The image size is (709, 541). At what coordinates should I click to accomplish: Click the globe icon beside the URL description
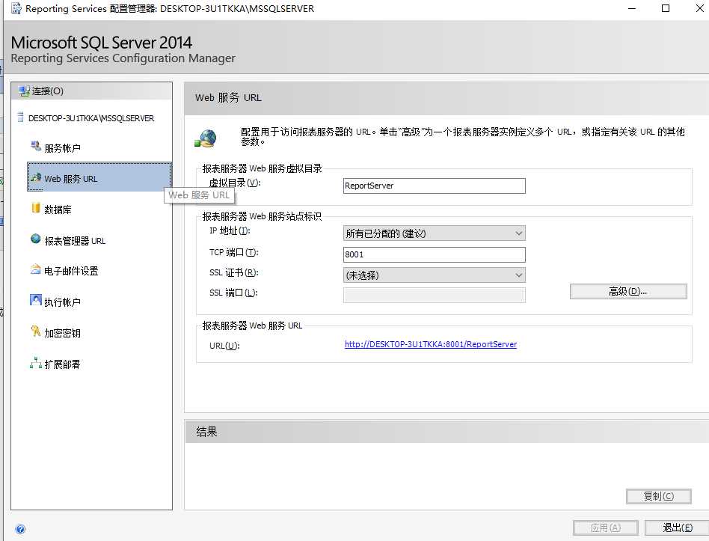pyautogui.click(x=206, y=138)
